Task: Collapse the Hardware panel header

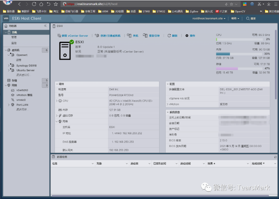Action: tap(107, 84)
